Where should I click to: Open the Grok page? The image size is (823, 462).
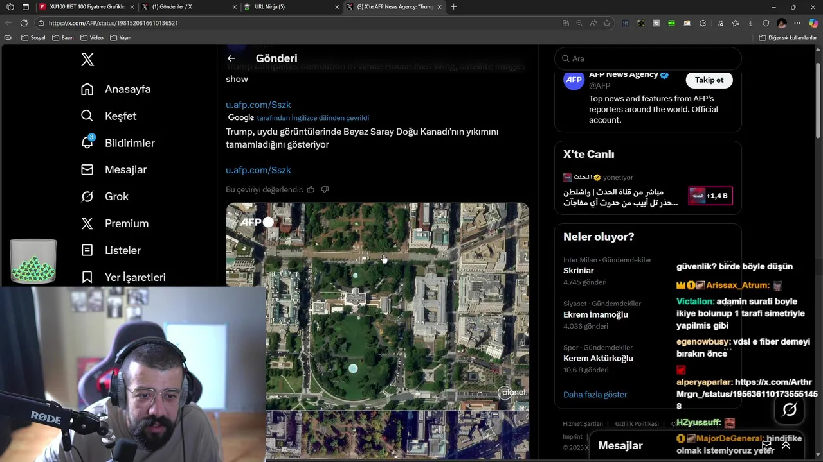tap(105, 196)
